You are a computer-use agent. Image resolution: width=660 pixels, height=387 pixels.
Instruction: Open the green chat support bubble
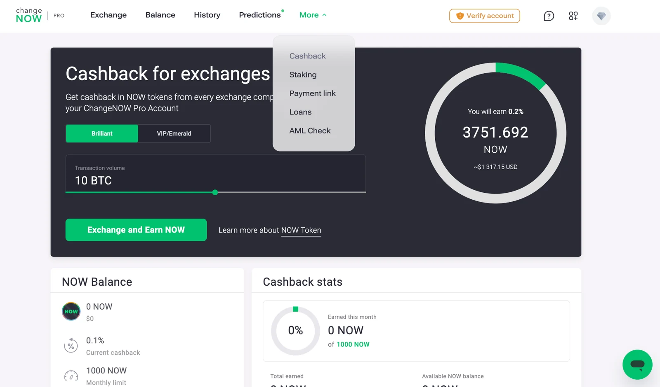pos(637,364)
